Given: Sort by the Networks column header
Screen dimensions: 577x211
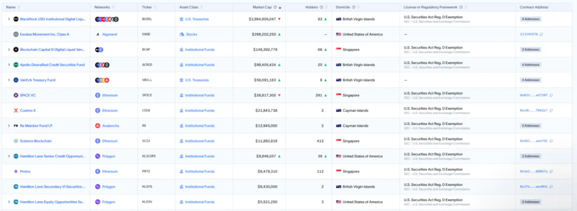Looking at the screenshot, I should (102, 7).
